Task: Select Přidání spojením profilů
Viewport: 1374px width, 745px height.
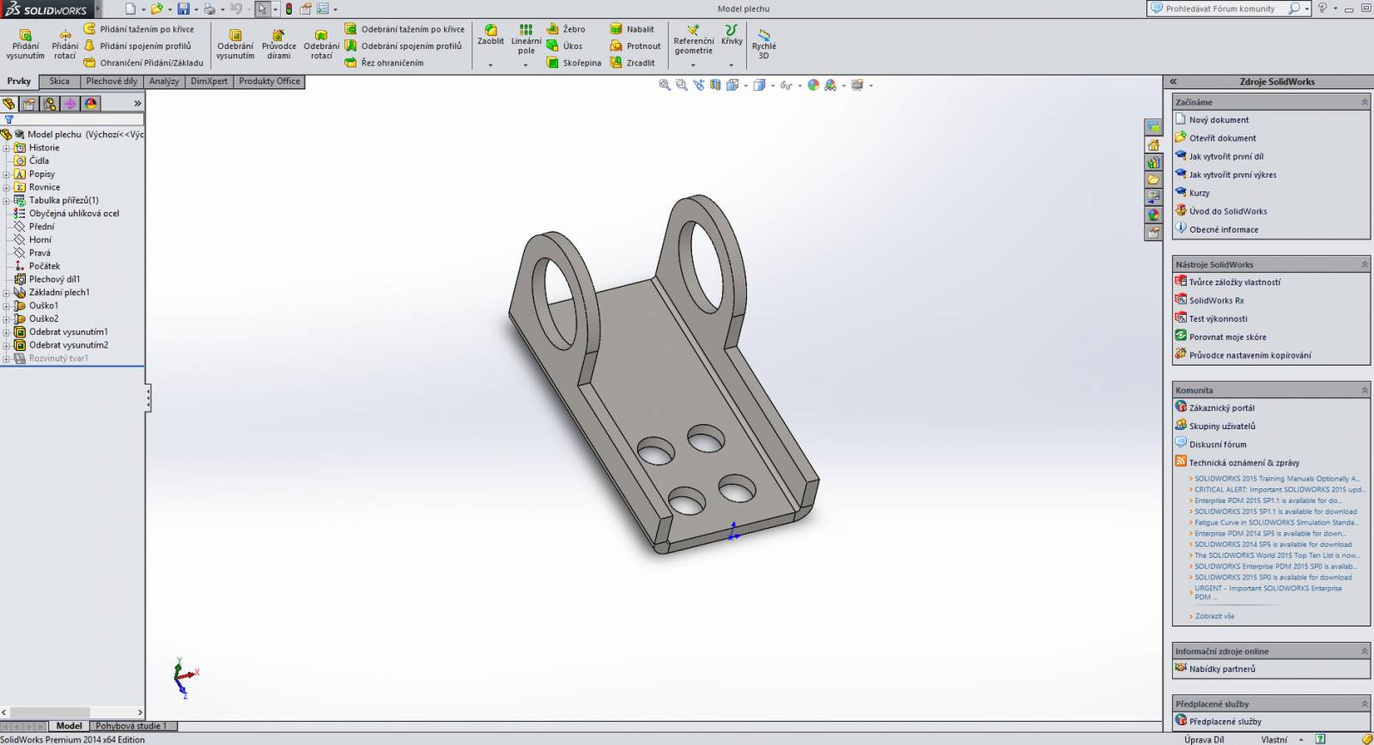Action: pyautogui.click(x=137, y=46)
